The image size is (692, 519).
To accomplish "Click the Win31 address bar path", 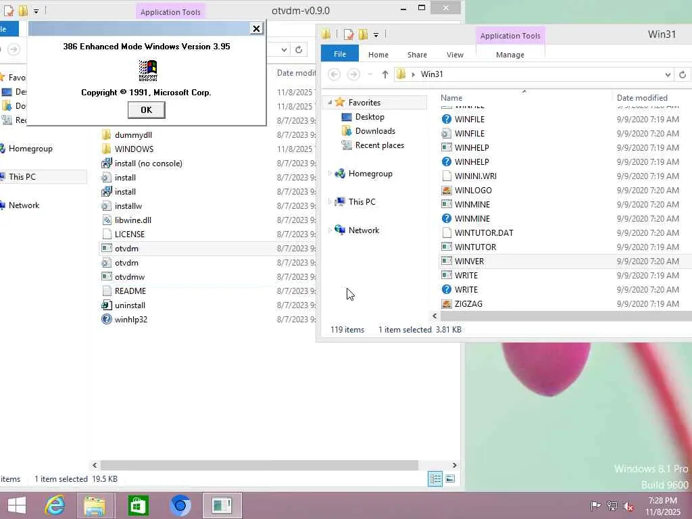I will tap(432, 74).
